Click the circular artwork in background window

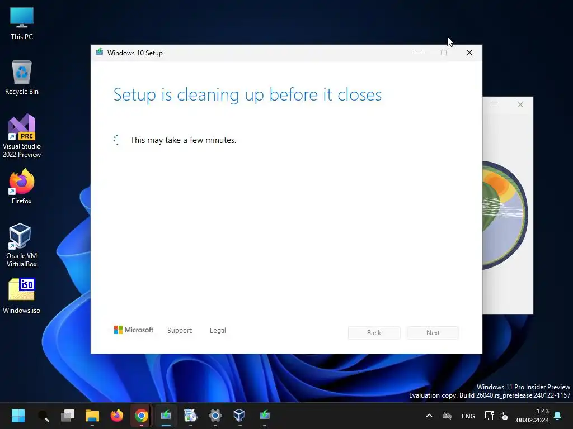[x=505, y=215]
